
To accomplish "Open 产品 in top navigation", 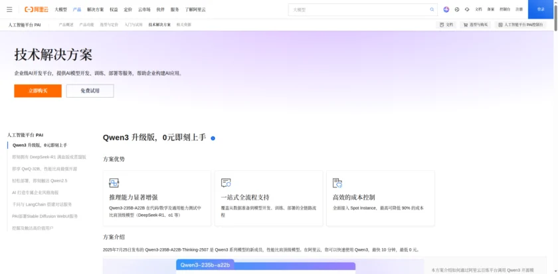I will (x=77, y=9).
